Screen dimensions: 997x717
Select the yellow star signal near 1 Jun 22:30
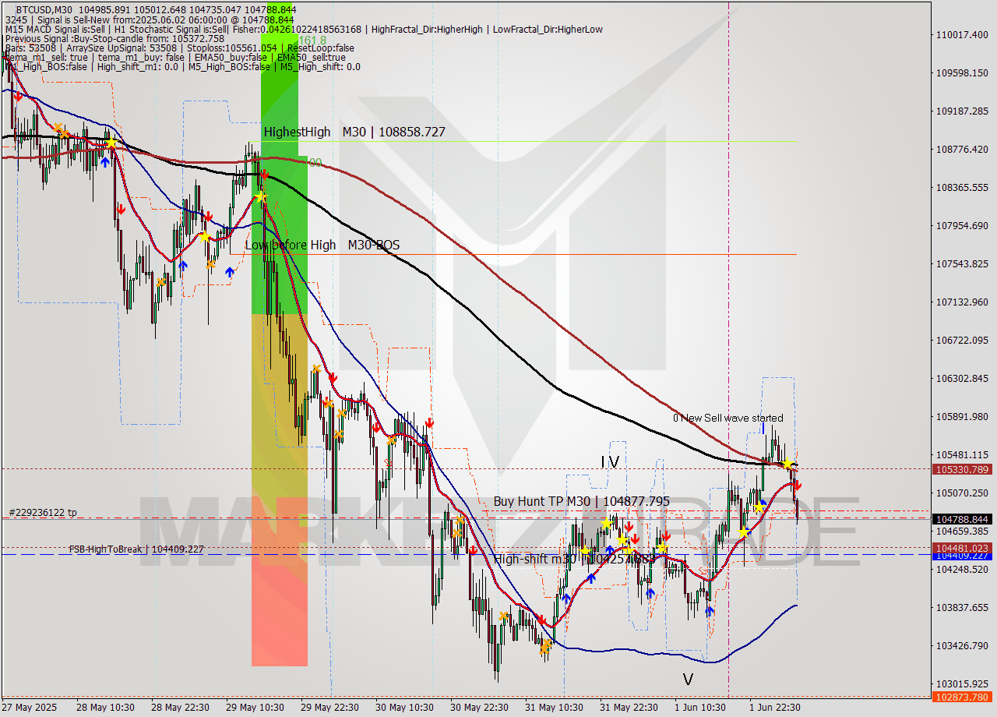787,463
